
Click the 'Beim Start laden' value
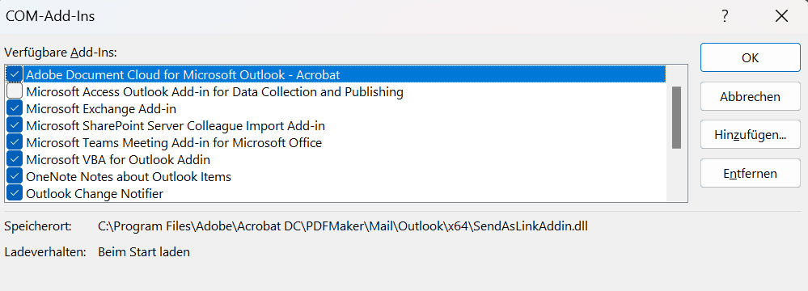point(144,252)
